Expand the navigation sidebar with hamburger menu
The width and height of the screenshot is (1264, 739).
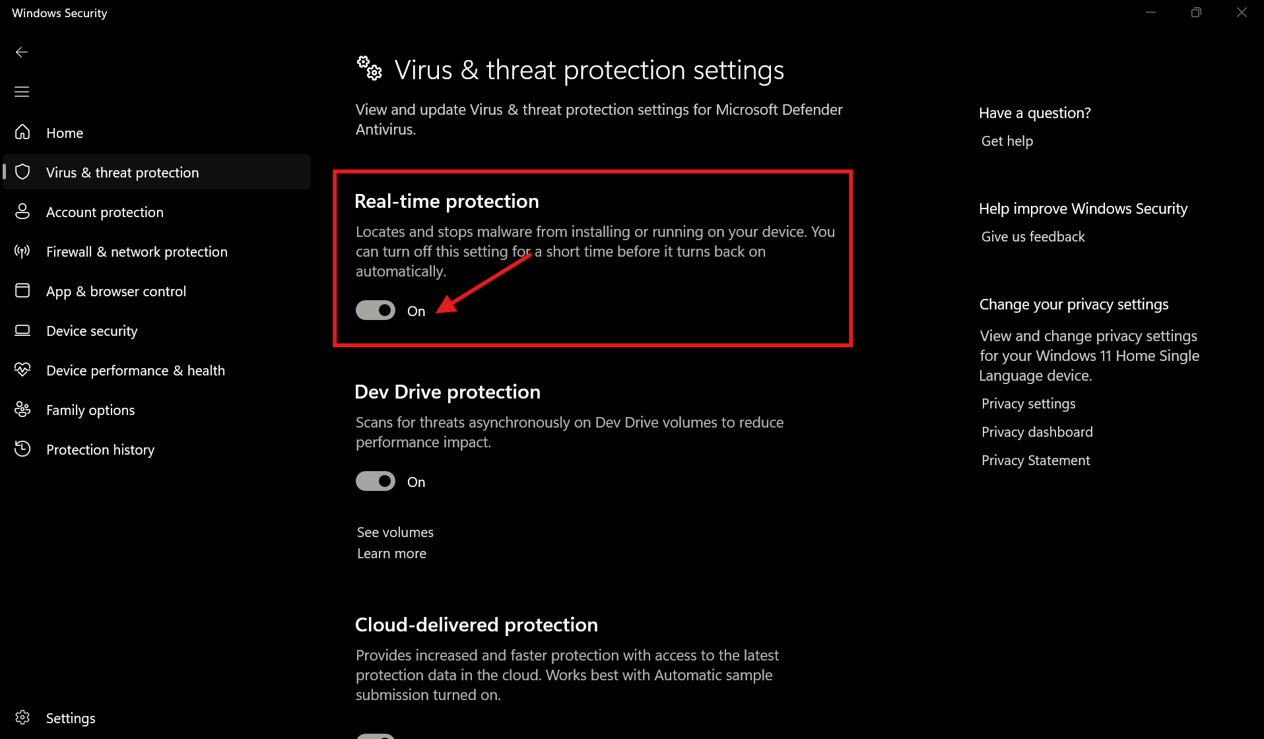(x=21, y=91)
